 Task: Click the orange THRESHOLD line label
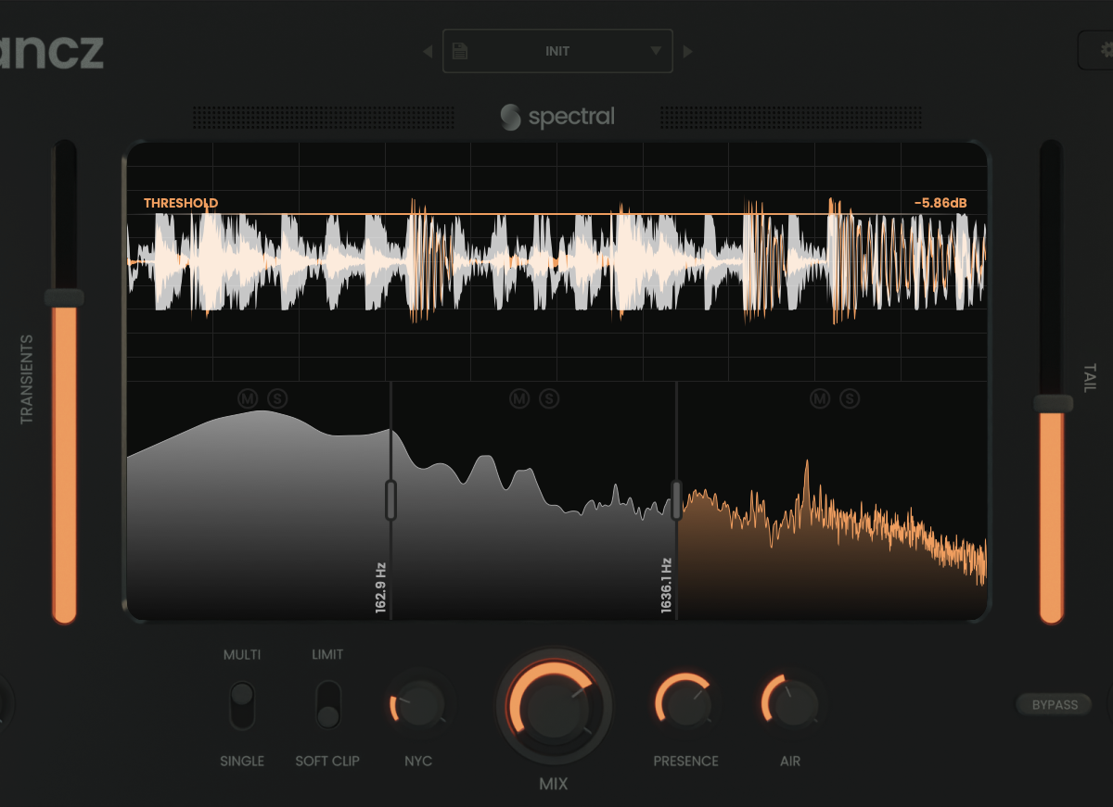pos(181,203)
